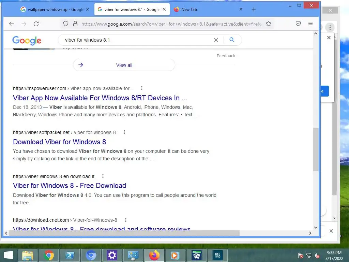Launch PowerShell from the taskbar
349x262 pixels.
point(70,255)
